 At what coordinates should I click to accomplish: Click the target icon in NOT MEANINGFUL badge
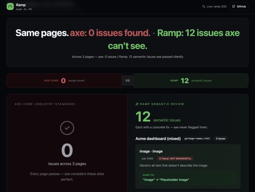pyautogui.click(x=160, y=158)
